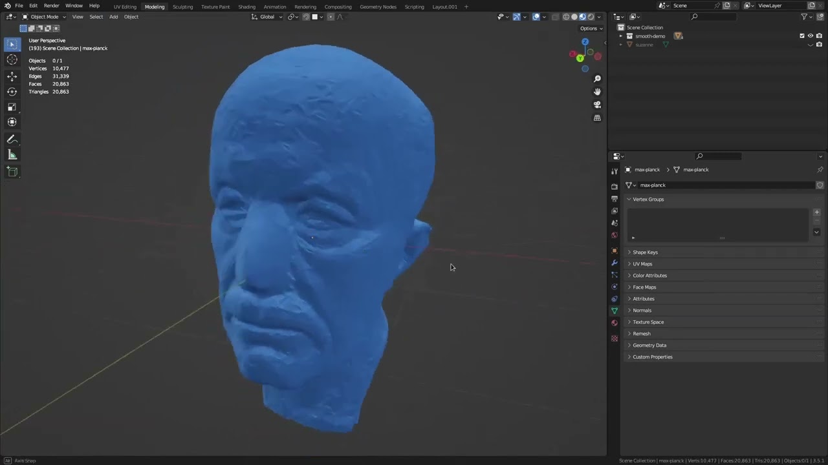Image resolution: width=828 pixels, height=465 pixels.
Task: Toggle camera view with camera gizmo
Action: pos(597,105)
